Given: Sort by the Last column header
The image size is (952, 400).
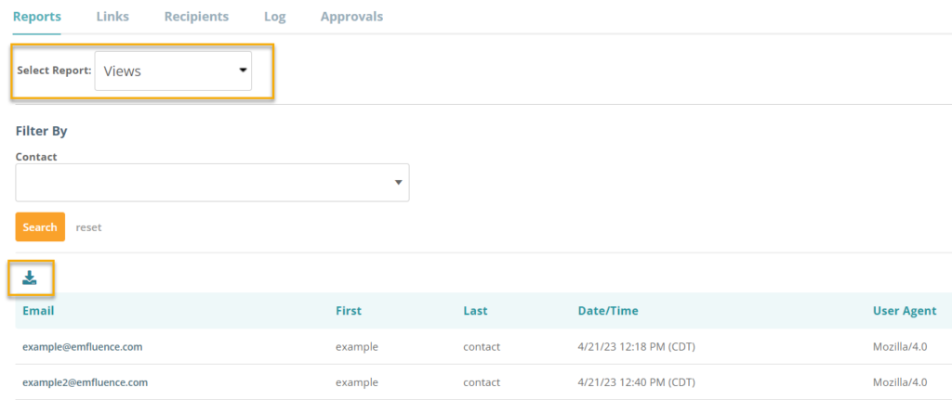Looking at the screenshot, I should pos(475,311).
